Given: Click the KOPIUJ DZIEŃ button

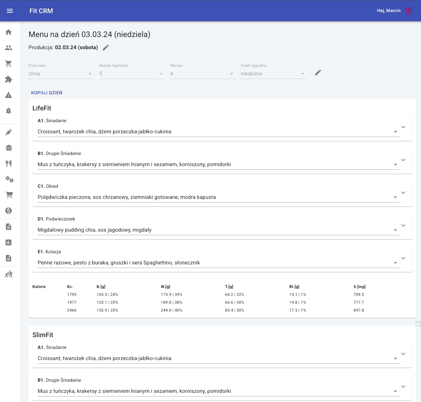Looking at the screenshot, I should tap(47, 93).
